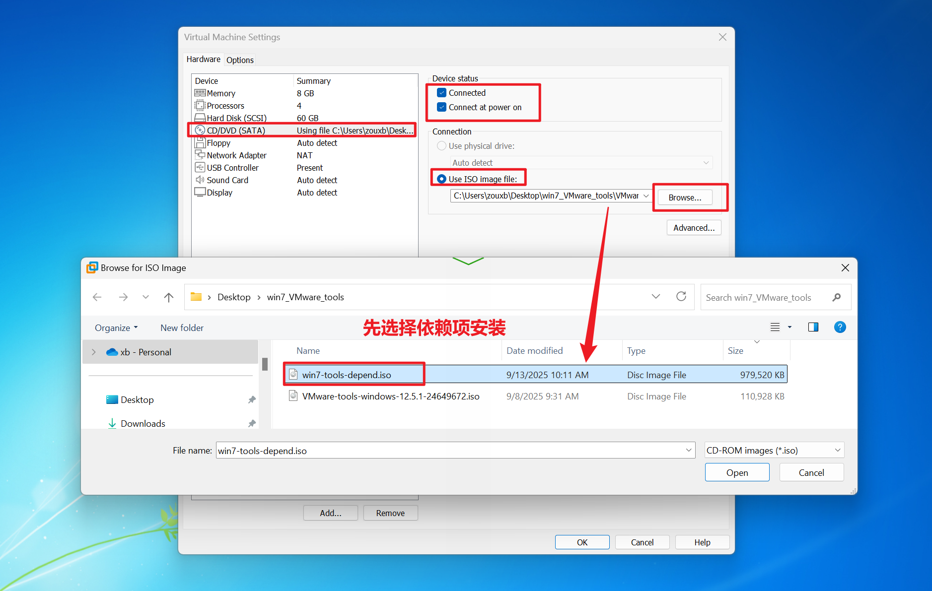Viewport: 932px width, 591px height.
Task: Switch to the Hardware tab
Action: tap(204, 59)
